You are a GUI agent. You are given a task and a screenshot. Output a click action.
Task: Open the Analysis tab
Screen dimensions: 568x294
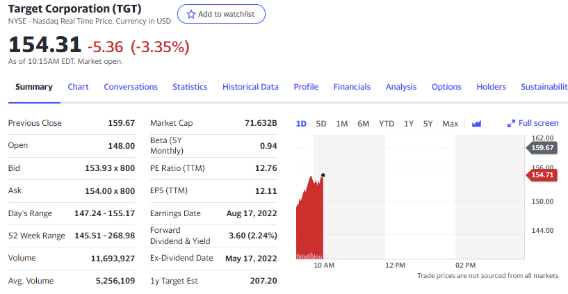click(401, 87)
